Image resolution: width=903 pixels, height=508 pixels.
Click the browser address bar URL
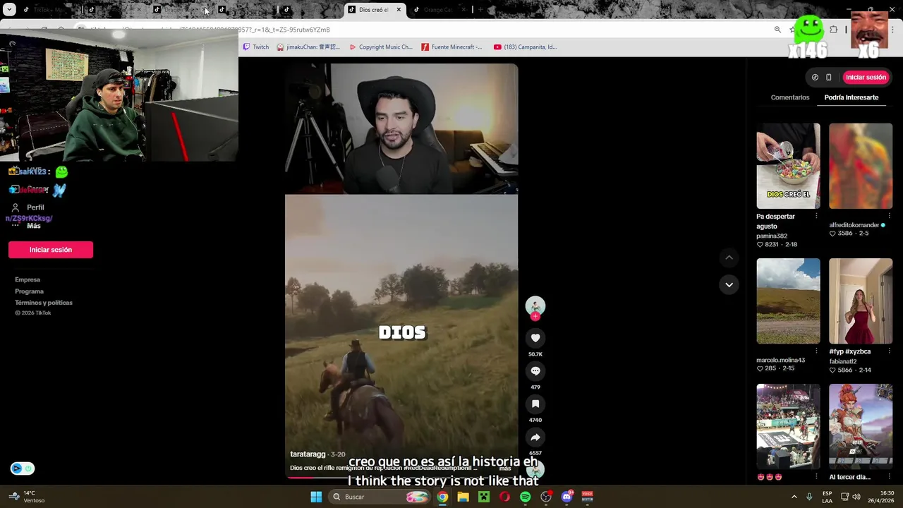pos(423,30)
